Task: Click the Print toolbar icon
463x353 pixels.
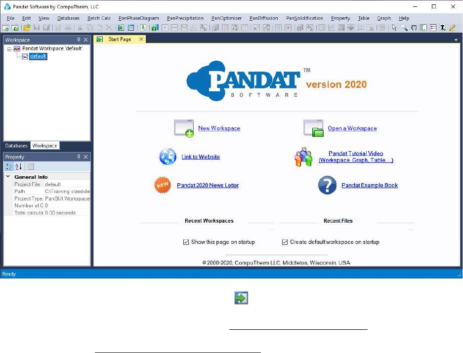Action: (x=68, y=28)
